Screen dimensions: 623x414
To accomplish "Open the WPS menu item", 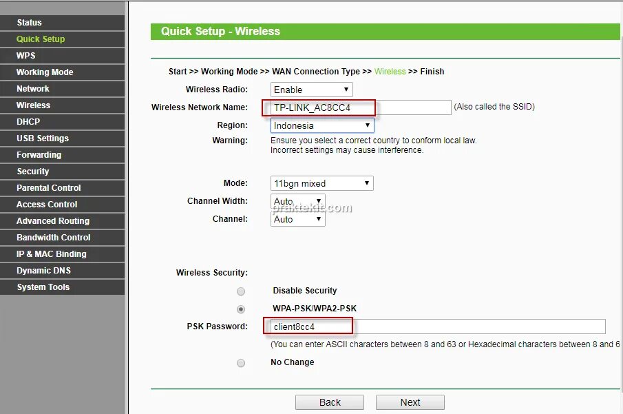I will pos(62,56).
